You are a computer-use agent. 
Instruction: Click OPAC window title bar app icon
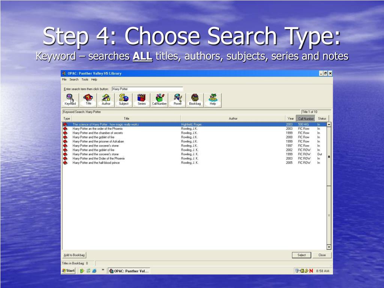coord(64,73)
